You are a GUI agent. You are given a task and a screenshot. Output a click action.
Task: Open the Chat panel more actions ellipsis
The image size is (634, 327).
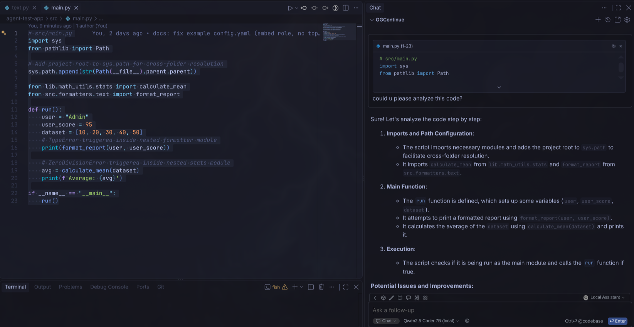tap(604, 8)
